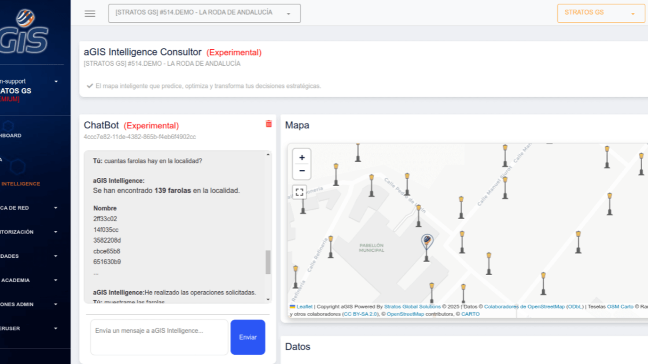The width and height of the screenshot is (648, 364).
Task: Select streetlamp marker directly below the fullscreen button
Action: coord(303,205)
